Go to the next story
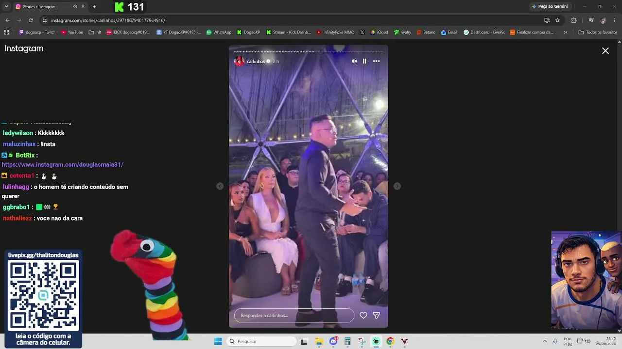Screen dimensions: 622x349 (x=397, y=186)
